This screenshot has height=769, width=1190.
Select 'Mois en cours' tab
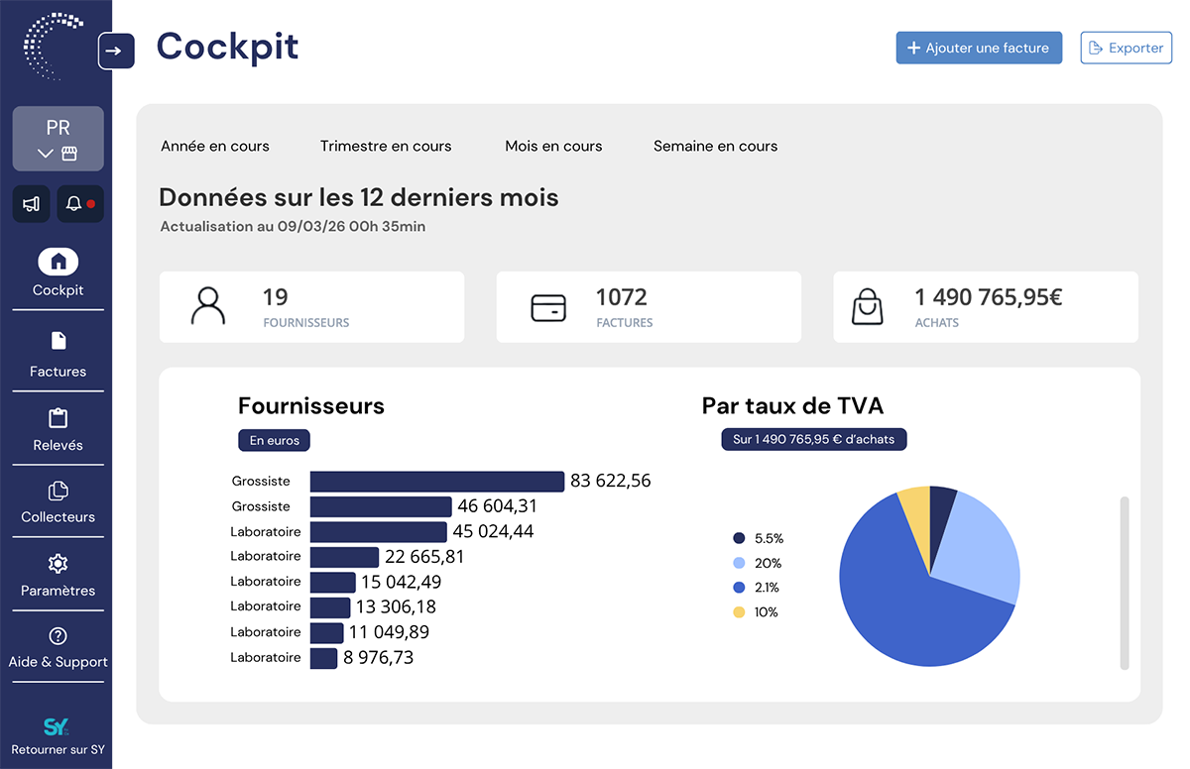pyautogui.click(x=553, y=146)
